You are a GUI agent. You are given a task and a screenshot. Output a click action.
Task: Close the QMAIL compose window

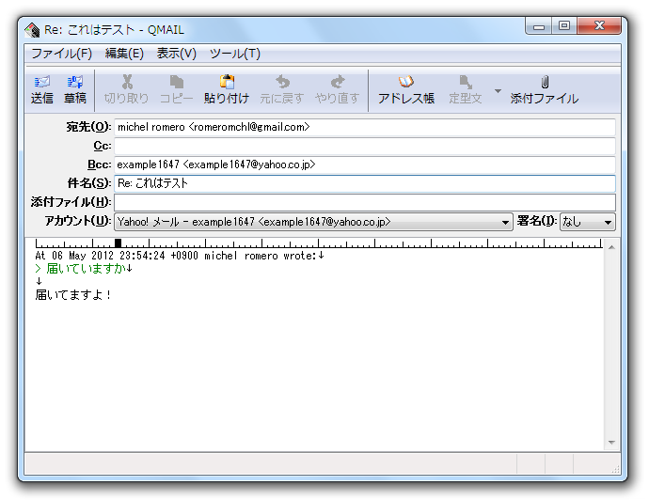tap(599, 26)
